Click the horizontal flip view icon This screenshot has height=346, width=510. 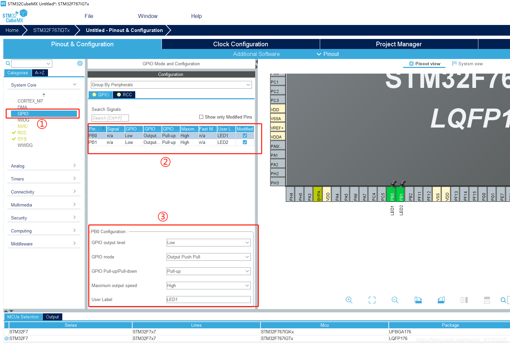[464, 300]
